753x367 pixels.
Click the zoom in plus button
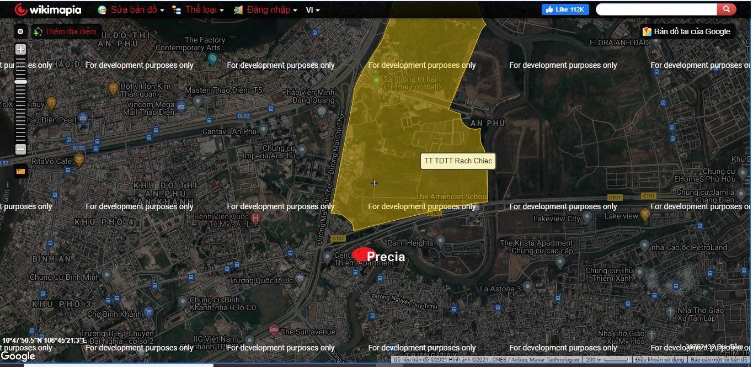pyautogui.click(x=20, y=50)
